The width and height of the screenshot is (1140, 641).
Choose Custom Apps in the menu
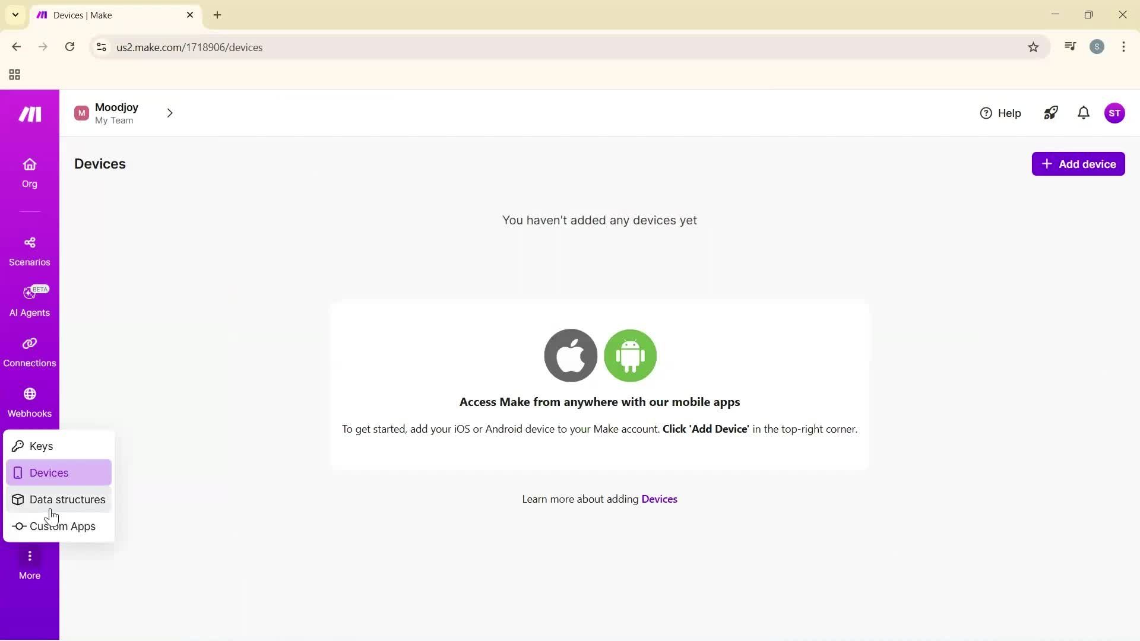pyautogui.click(x=61, y=526)
